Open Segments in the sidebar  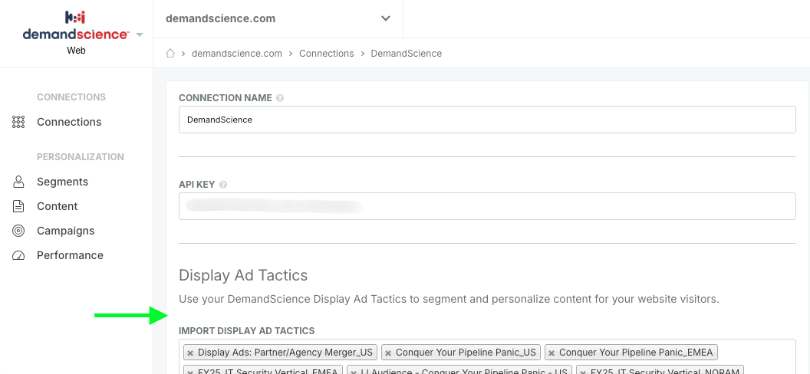[x=62, y=182]
